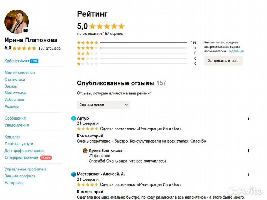Click the five-star rating bar with 156 ratings
Image resolution: width=267 pixels, height=200 pixels.
click(x=143, y=43)
